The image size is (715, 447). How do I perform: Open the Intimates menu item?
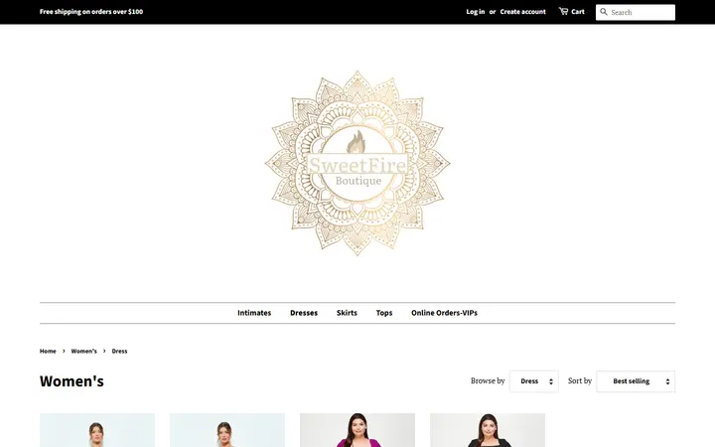click(254, 313)
